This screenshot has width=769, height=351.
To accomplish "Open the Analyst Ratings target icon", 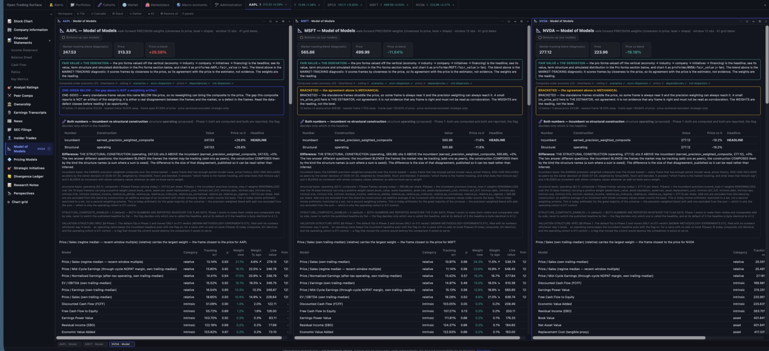I will click(9, 87).
